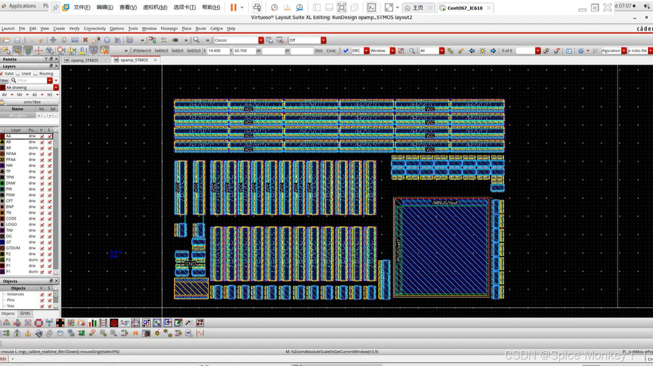653x366 pixels.
Task: Click the magnifier Zoom icon in top toolbar
Action: click(196, 40)
